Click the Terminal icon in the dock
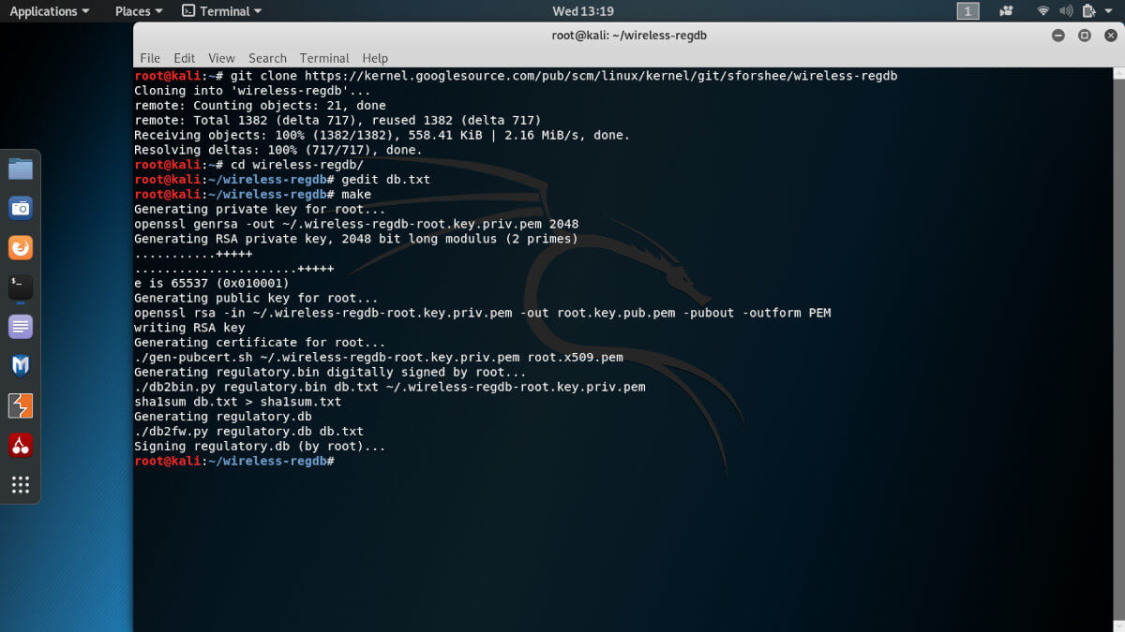The width and height of the screenshot is (1125, 632). (x=21, y=287)
